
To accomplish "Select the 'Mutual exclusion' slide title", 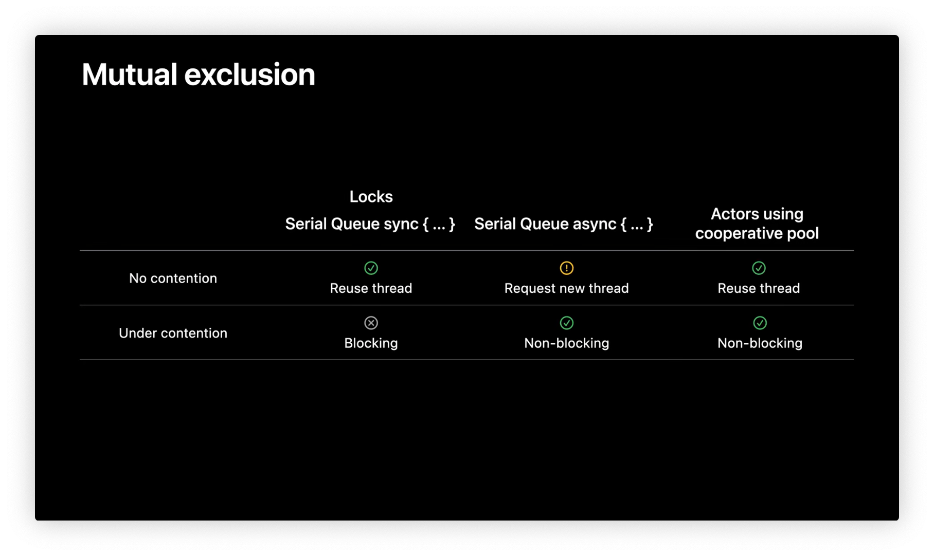I will pos(198,75).
